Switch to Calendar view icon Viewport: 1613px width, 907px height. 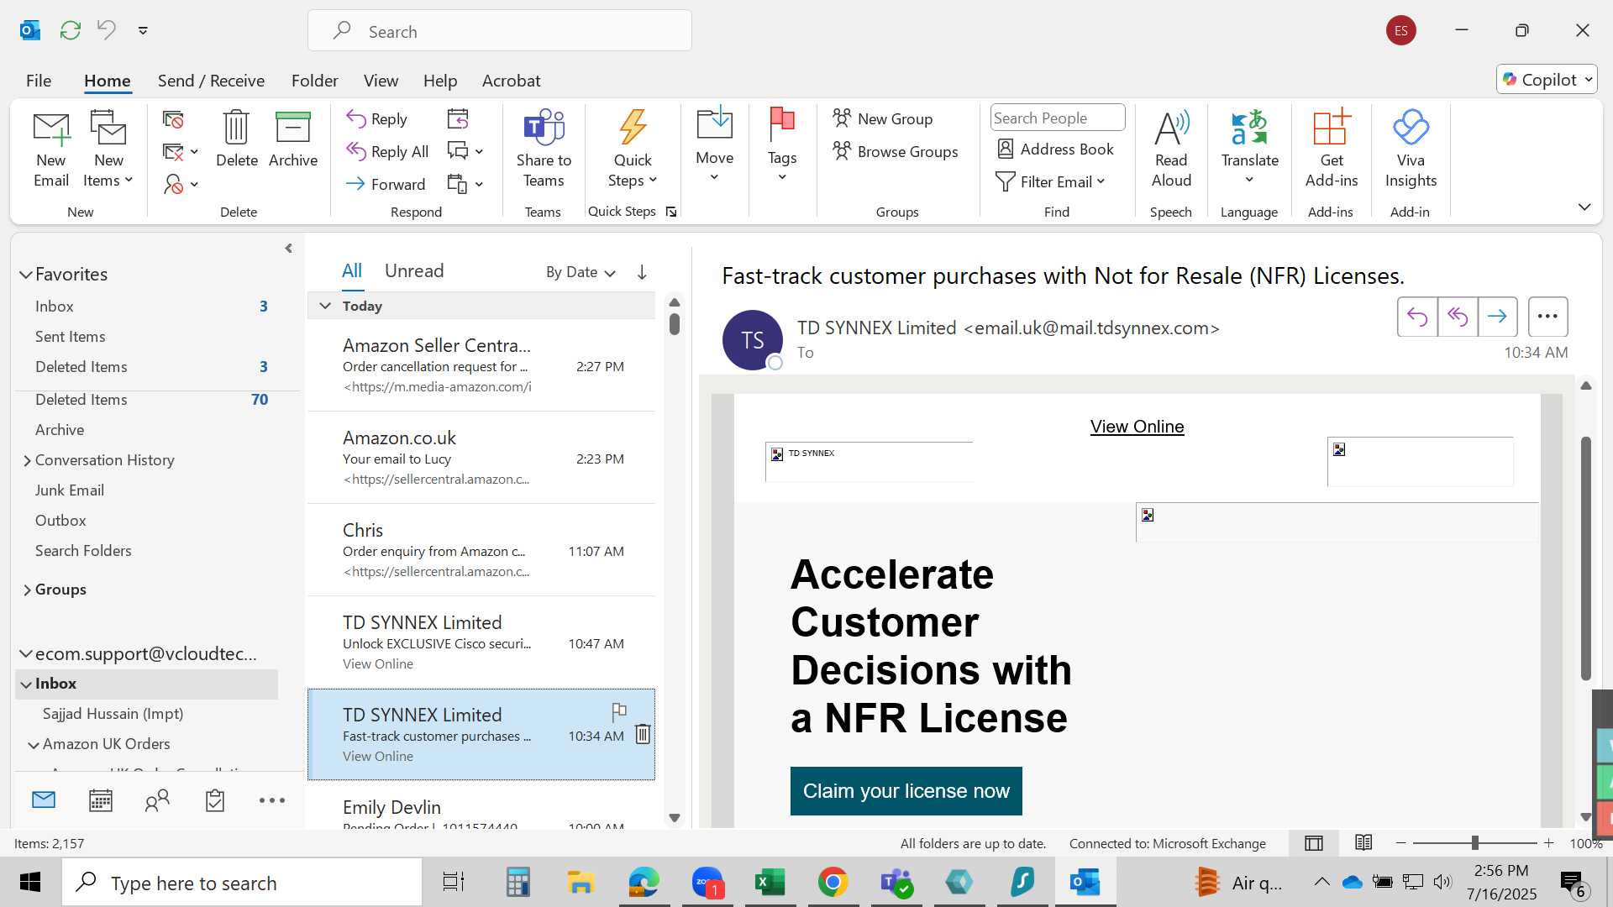(101, 800)
